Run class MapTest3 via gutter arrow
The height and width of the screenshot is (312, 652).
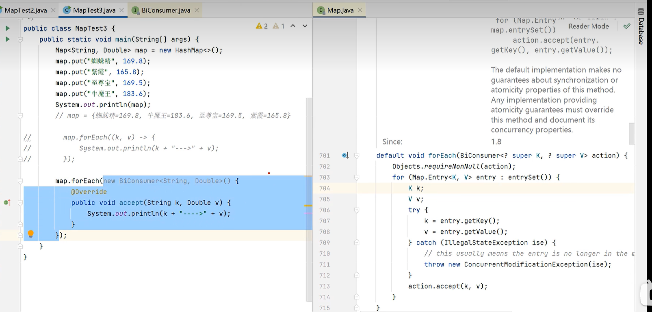pos(7,28)
